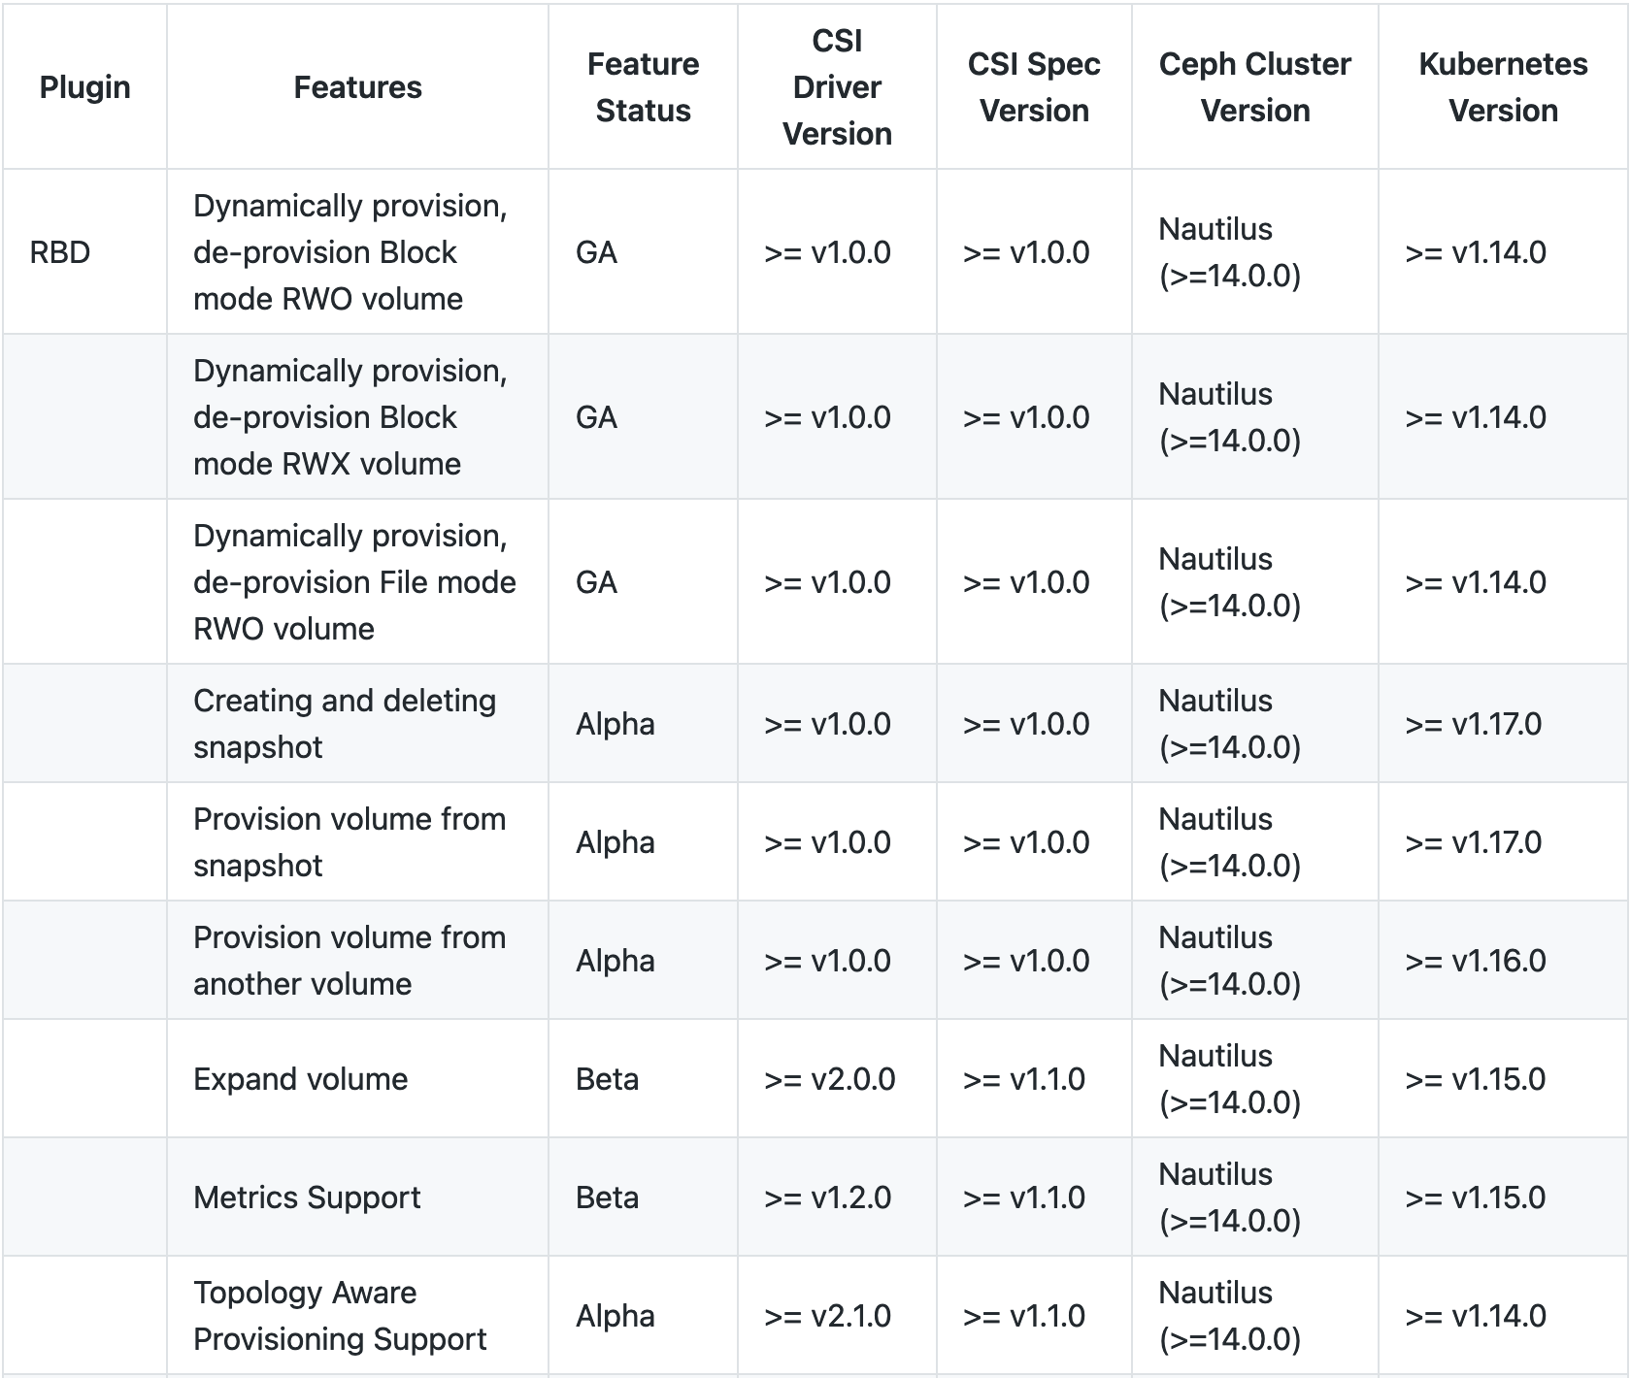Select the Expand volume feature cell
Viewport: 1631px width, 1378px height.
pyautogui.click(x=357, y=1079)
